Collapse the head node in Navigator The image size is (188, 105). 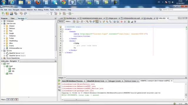[x=4, y=66]
